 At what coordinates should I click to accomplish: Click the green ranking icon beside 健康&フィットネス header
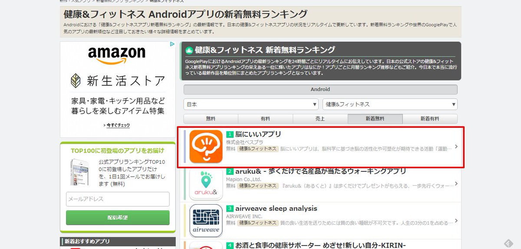tap(189, 50)
